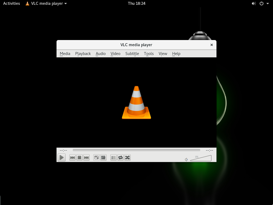
Task: Skip to previous media track
Action: coord(72,158)
